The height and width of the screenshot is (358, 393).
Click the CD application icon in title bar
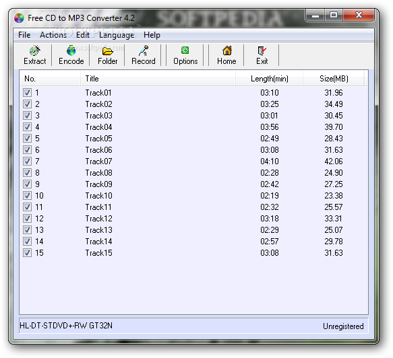[19, 18]
